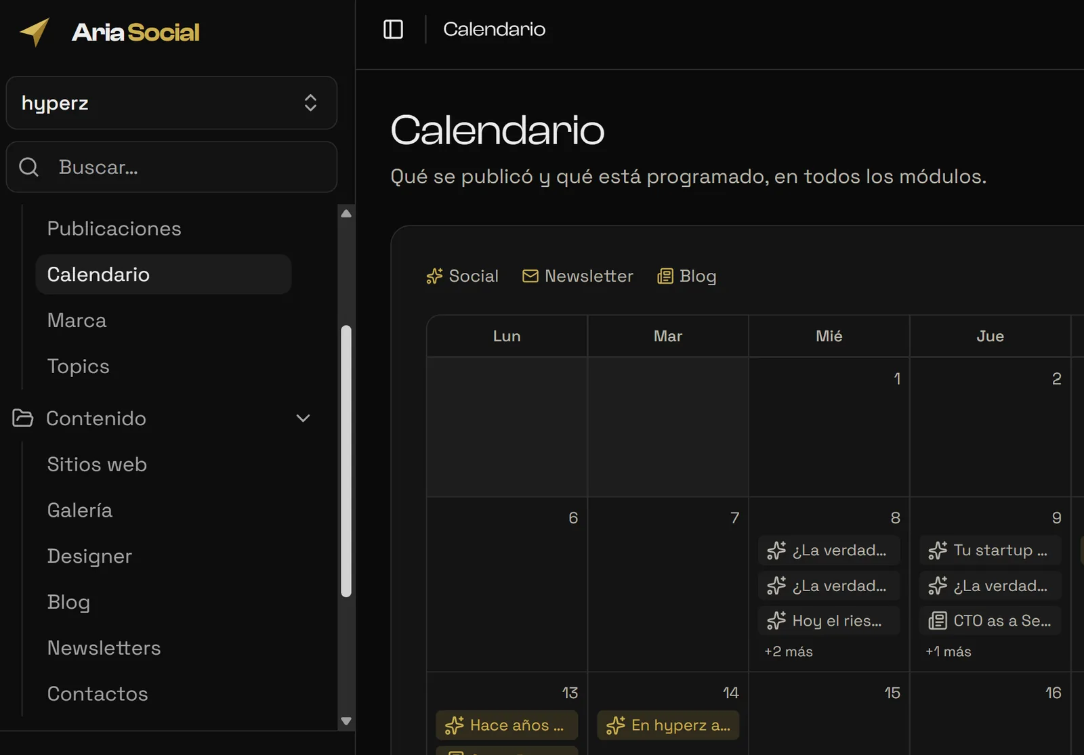
Task: Click the Newsletter envelope legend icon
Action: (x=530, y=276)
